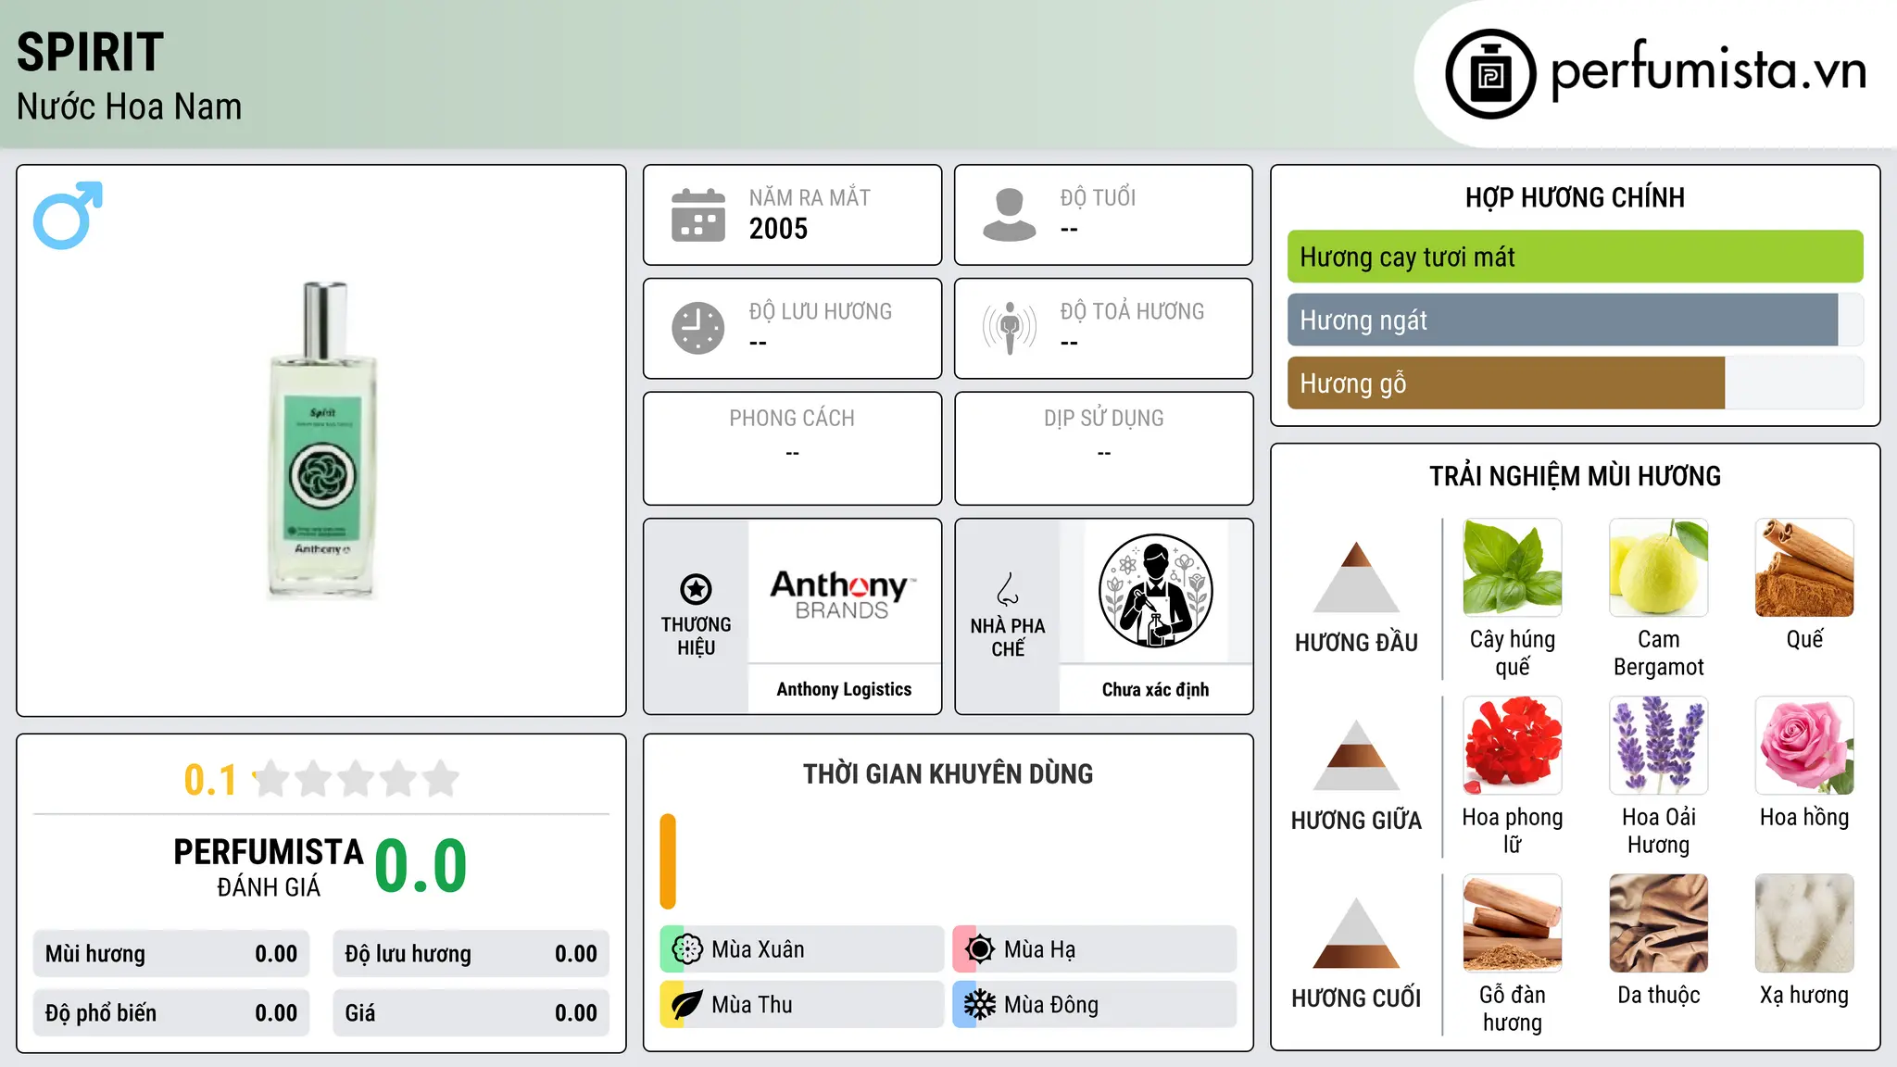Click the summer sun icon
The width and height of the screenshot is (1897, 1067).
980,949
